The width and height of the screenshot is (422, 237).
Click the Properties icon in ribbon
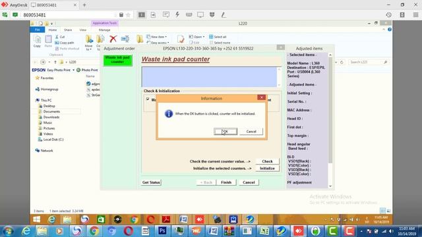(181, 39)
